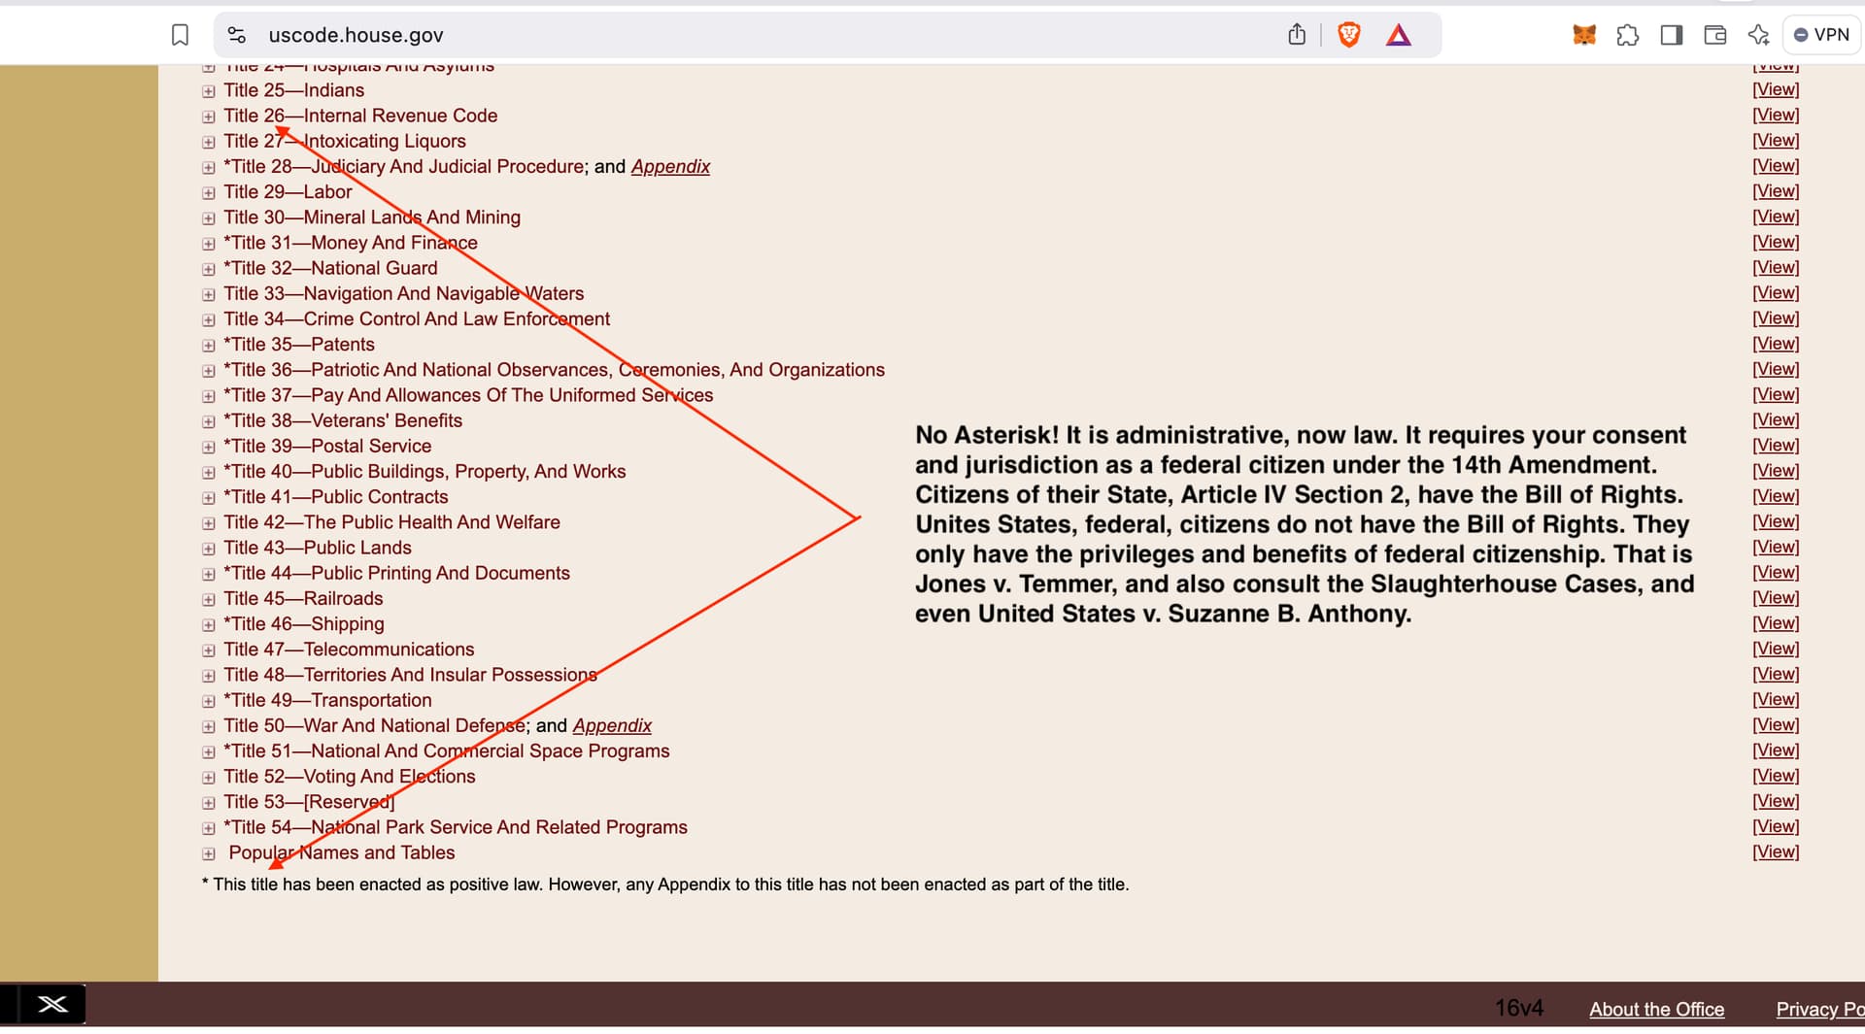The image size is (1865, 1034).
Task: Toggle the VPN button
Action: tap(1821, 35)
